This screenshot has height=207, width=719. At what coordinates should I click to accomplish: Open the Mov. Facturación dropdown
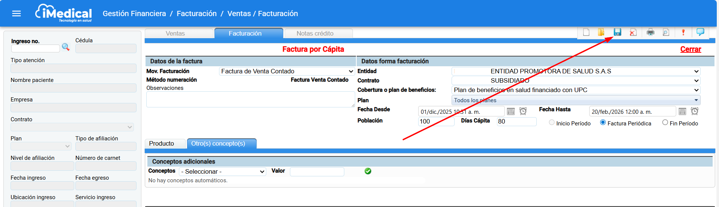[287, 71]
